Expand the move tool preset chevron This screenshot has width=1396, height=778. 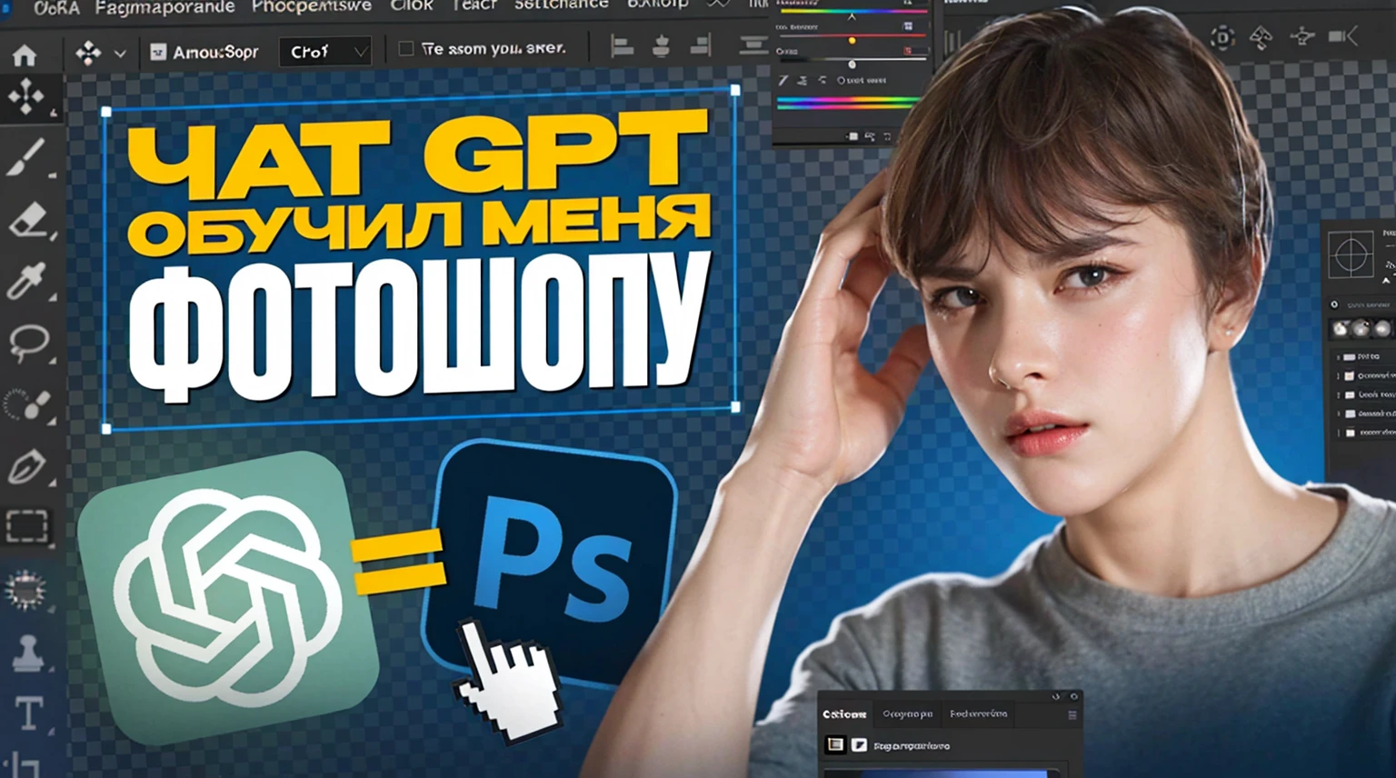[120, 55]
